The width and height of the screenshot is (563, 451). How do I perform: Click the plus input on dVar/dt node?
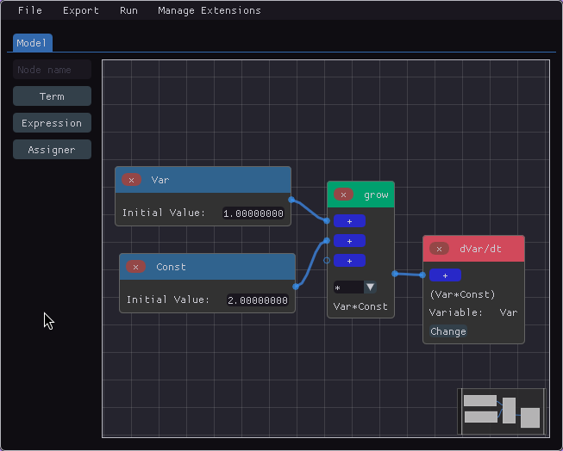445,275
